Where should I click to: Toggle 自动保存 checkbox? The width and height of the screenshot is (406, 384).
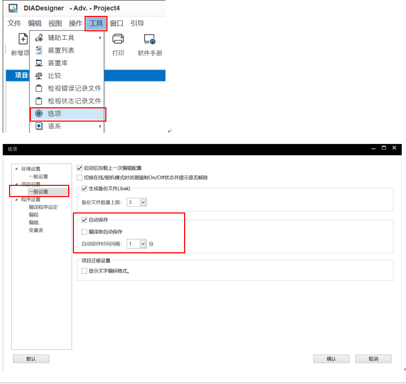coord(85,220)
